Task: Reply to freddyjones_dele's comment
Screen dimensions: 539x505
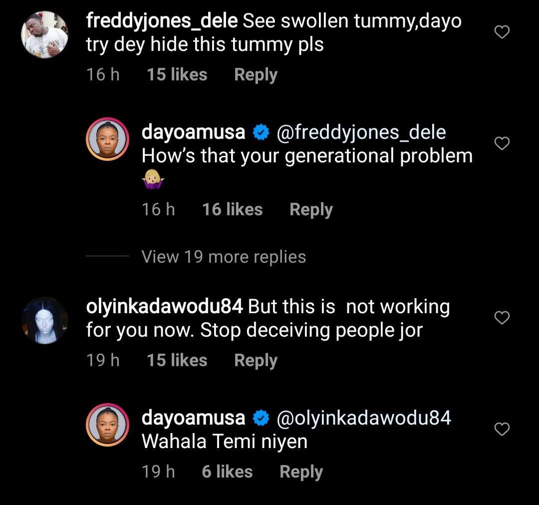Action: [x=256, y=75]
